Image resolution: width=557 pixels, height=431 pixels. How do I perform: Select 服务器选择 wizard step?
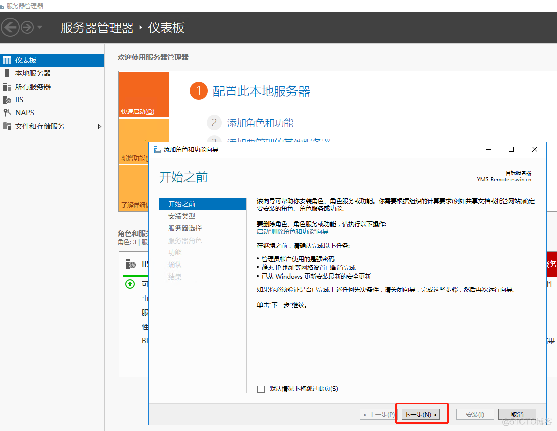pos(185,228)
